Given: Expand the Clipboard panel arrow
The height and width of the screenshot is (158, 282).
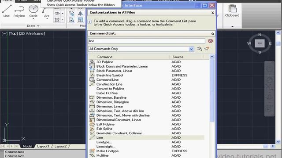Looking at the screenshot, I should point(232,26).
